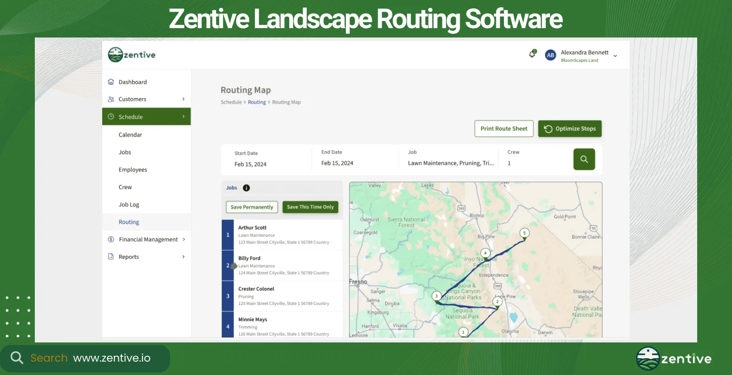Open the End Date field
The height and width of the screenshot is (375, 732).
pyautogui.click(x=355, y=158)
